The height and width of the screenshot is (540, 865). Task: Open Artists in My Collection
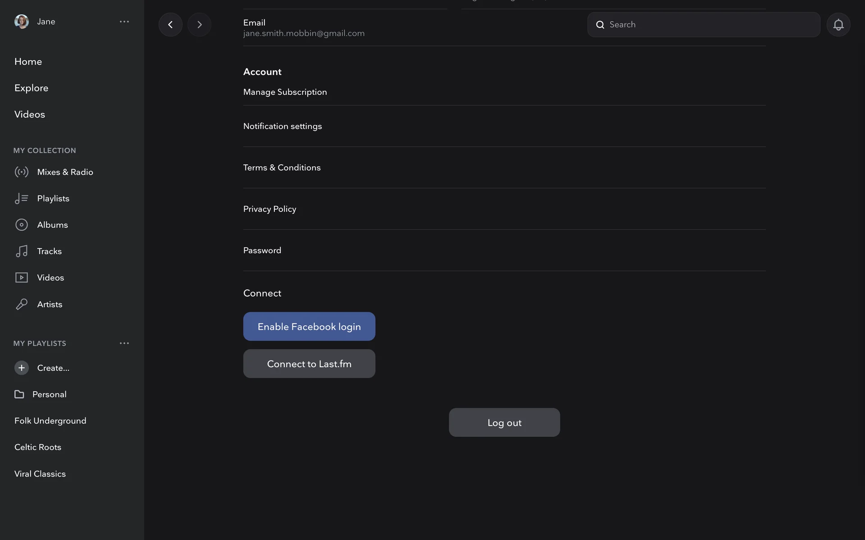point(50,304)
